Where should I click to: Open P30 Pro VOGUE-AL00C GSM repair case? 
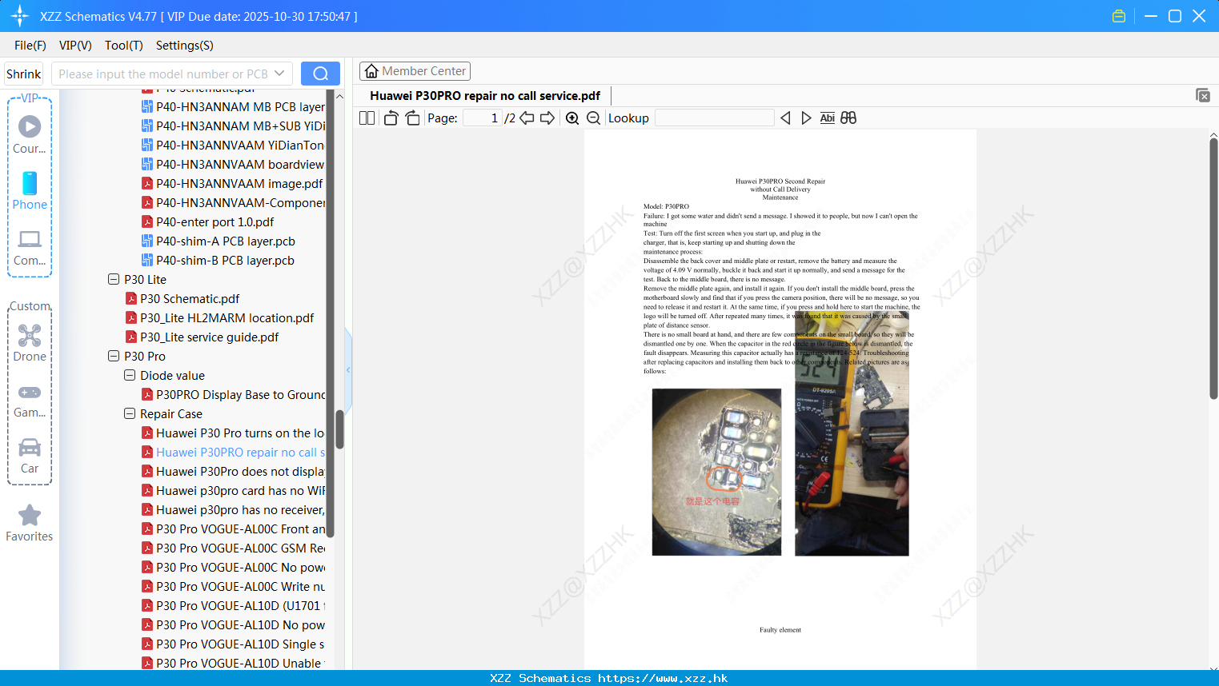click(233, 548)
